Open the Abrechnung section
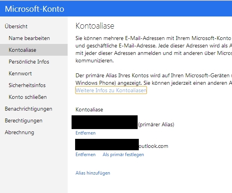This screenshot has width=232, height=193. click(19, 132)
